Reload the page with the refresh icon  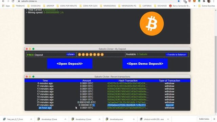pyautogui.click(x=13, y=1)
